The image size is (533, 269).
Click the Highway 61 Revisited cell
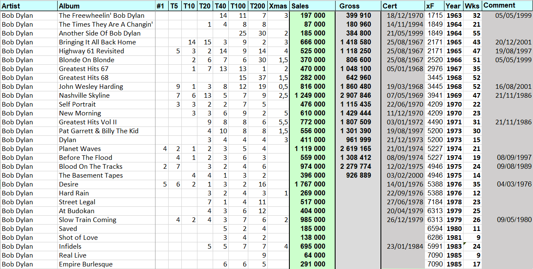click(x=106, y=51)
